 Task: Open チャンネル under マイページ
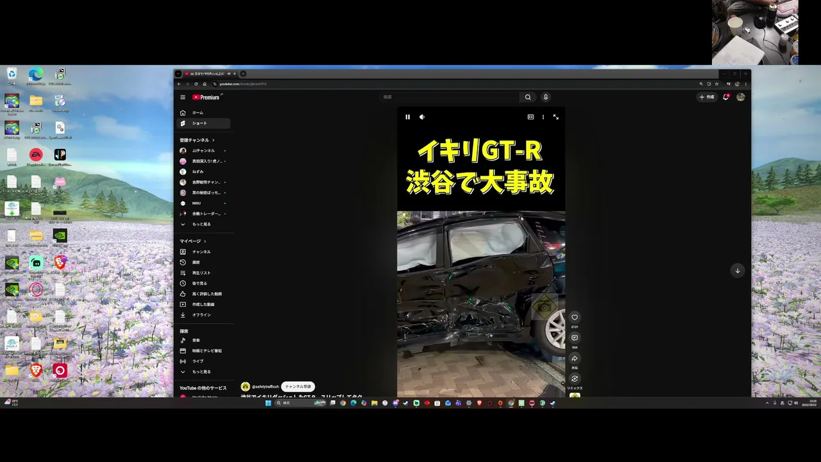203,252
